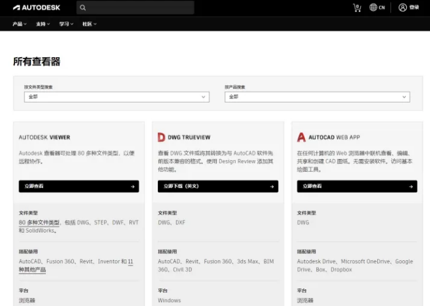Open the 社区 menu

tap(89, 24)
